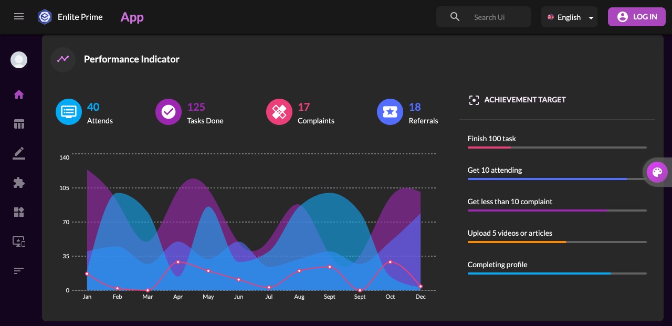Click the Enlite Prime logo icon

click(x=45, y=17)
